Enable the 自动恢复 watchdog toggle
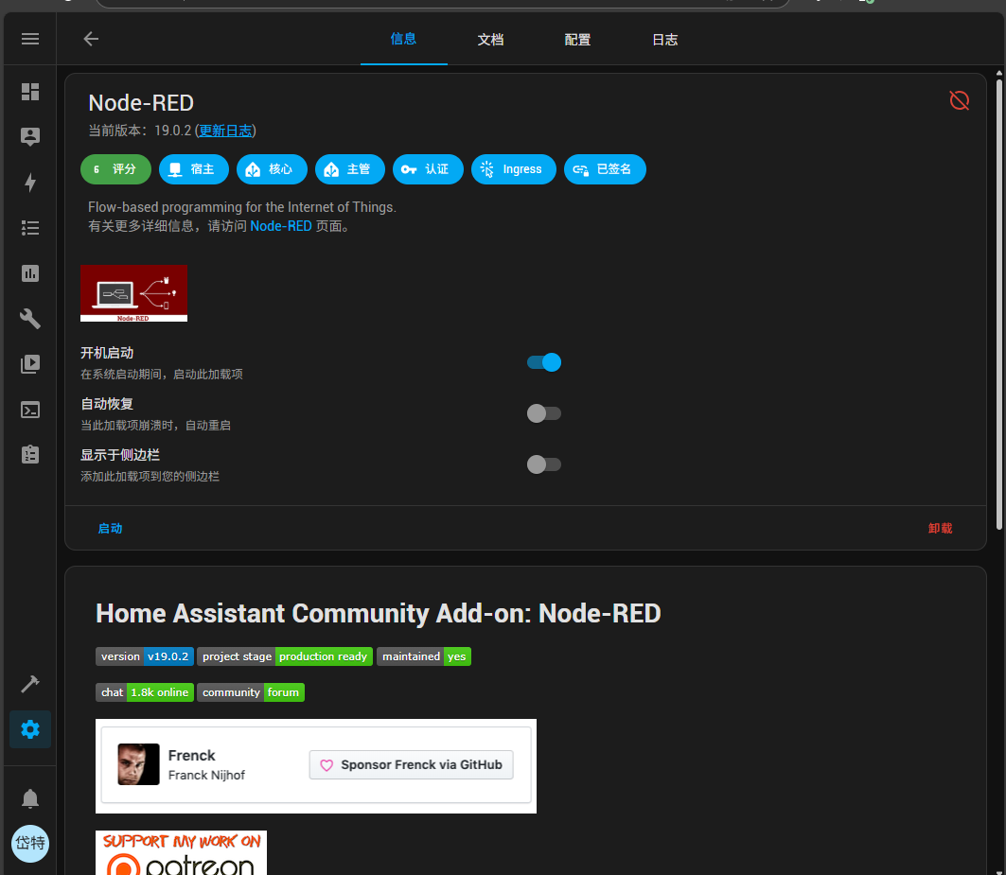1006x875 pixels. [544, 413]
